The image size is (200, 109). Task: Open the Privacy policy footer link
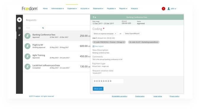174,96
